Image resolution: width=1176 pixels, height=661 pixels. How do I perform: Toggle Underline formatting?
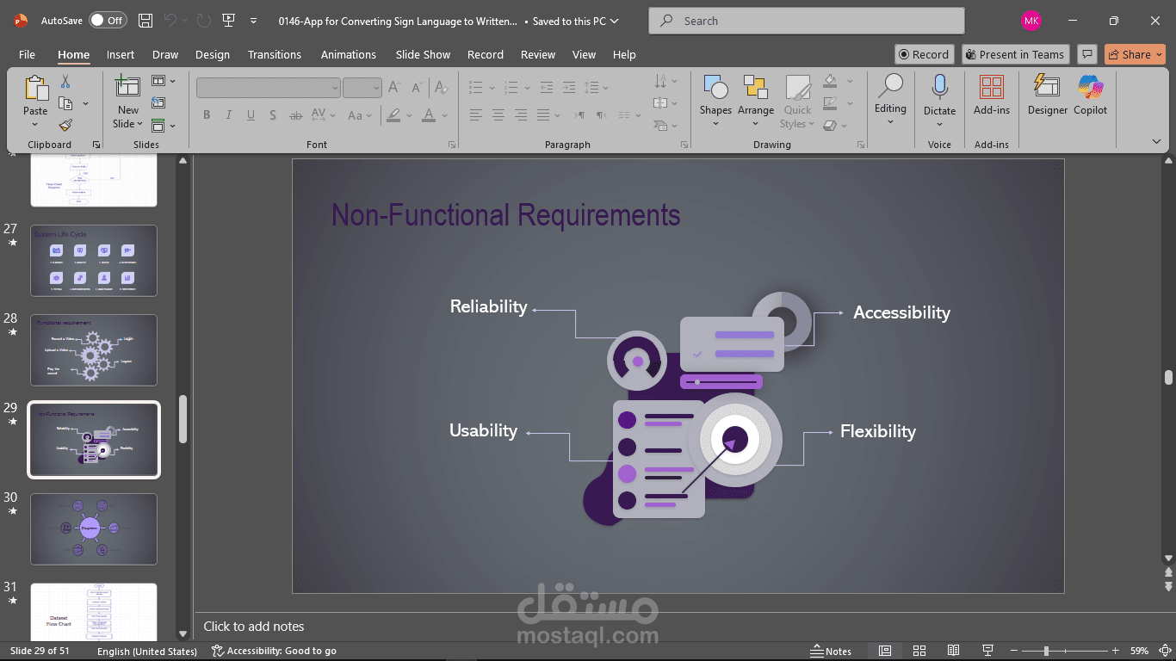coord(251,115)
